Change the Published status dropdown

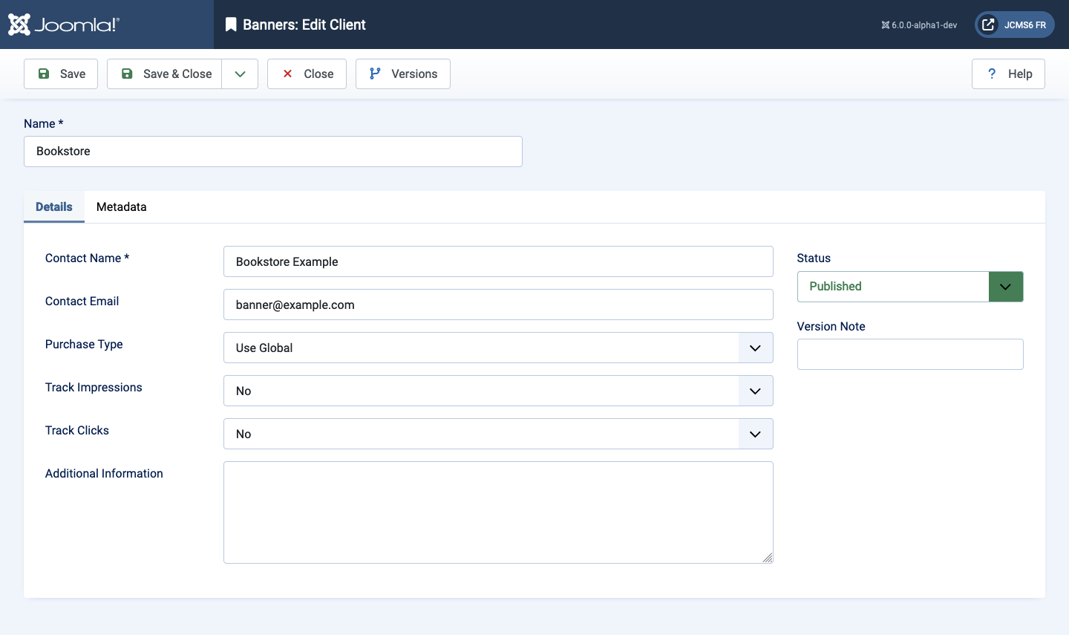pos(910,287)
